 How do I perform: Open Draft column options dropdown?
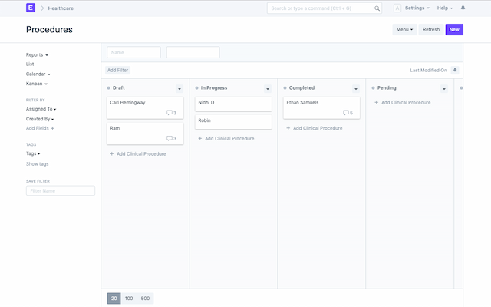[x=180, y=88]
